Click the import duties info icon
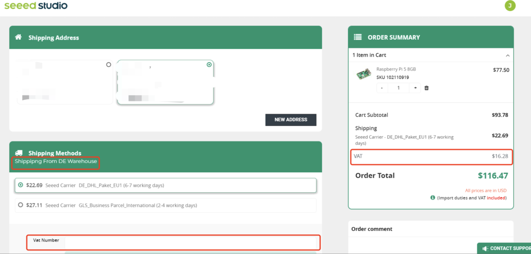The width and height of the screenshot is (531, 254). point(433,197)
